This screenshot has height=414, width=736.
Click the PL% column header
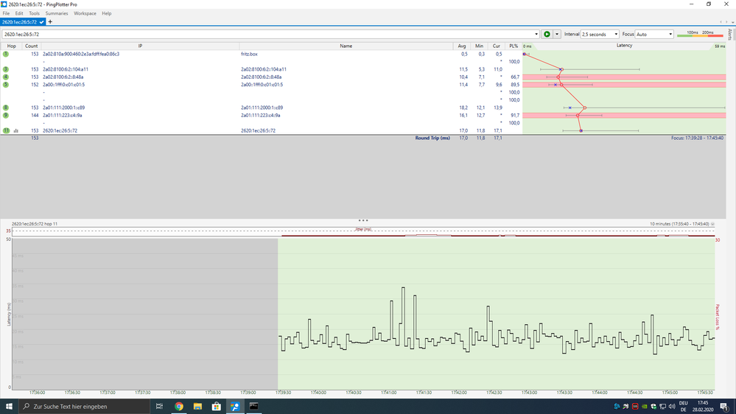coord(514,46)
